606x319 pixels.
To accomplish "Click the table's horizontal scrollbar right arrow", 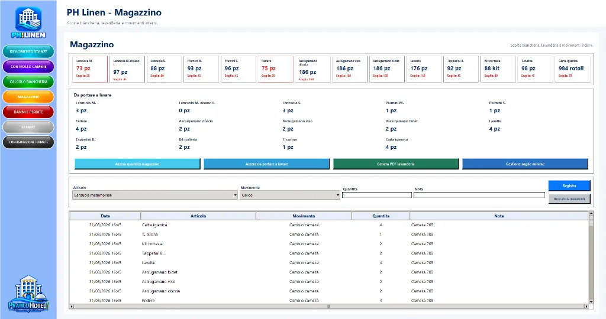I will pyautogui.click(x=586, y=307).
